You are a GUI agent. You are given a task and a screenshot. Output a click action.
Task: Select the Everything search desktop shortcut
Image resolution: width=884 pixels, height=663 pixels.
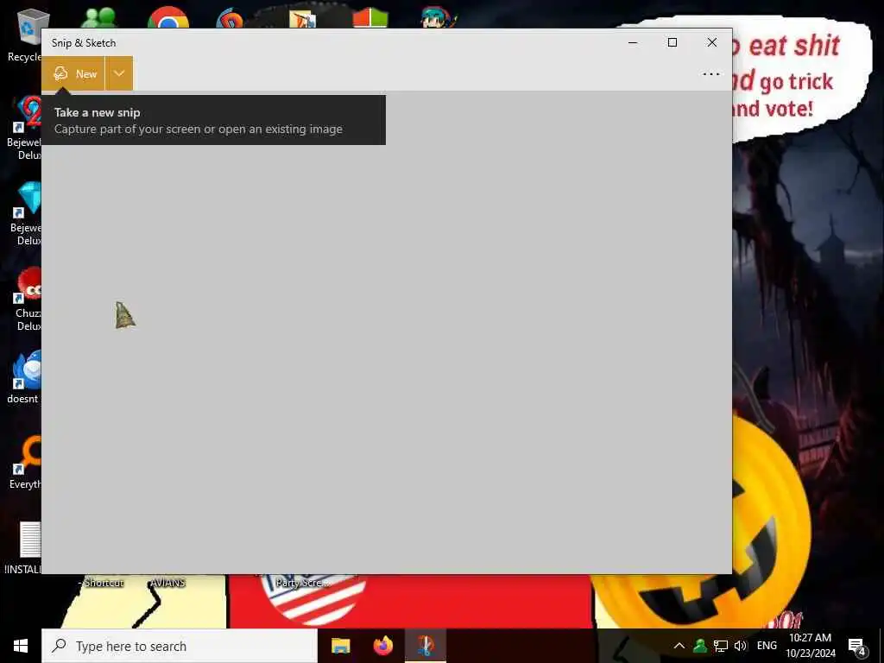pos(26,463)
